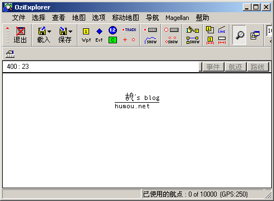Click the red plus track point icon

[x=125, y=39]
